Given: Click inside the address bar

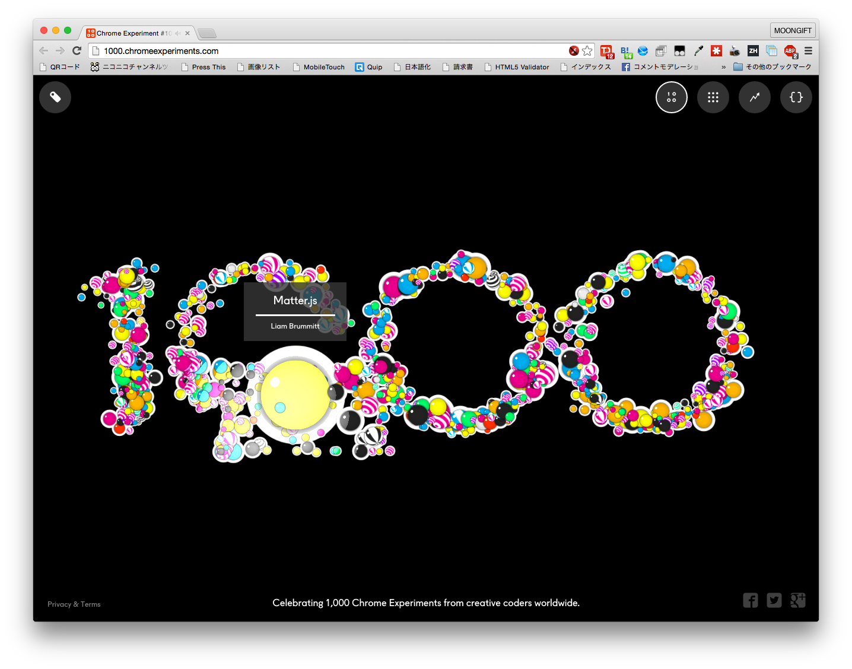Looking at the screenshot, I should coord(297,51).
